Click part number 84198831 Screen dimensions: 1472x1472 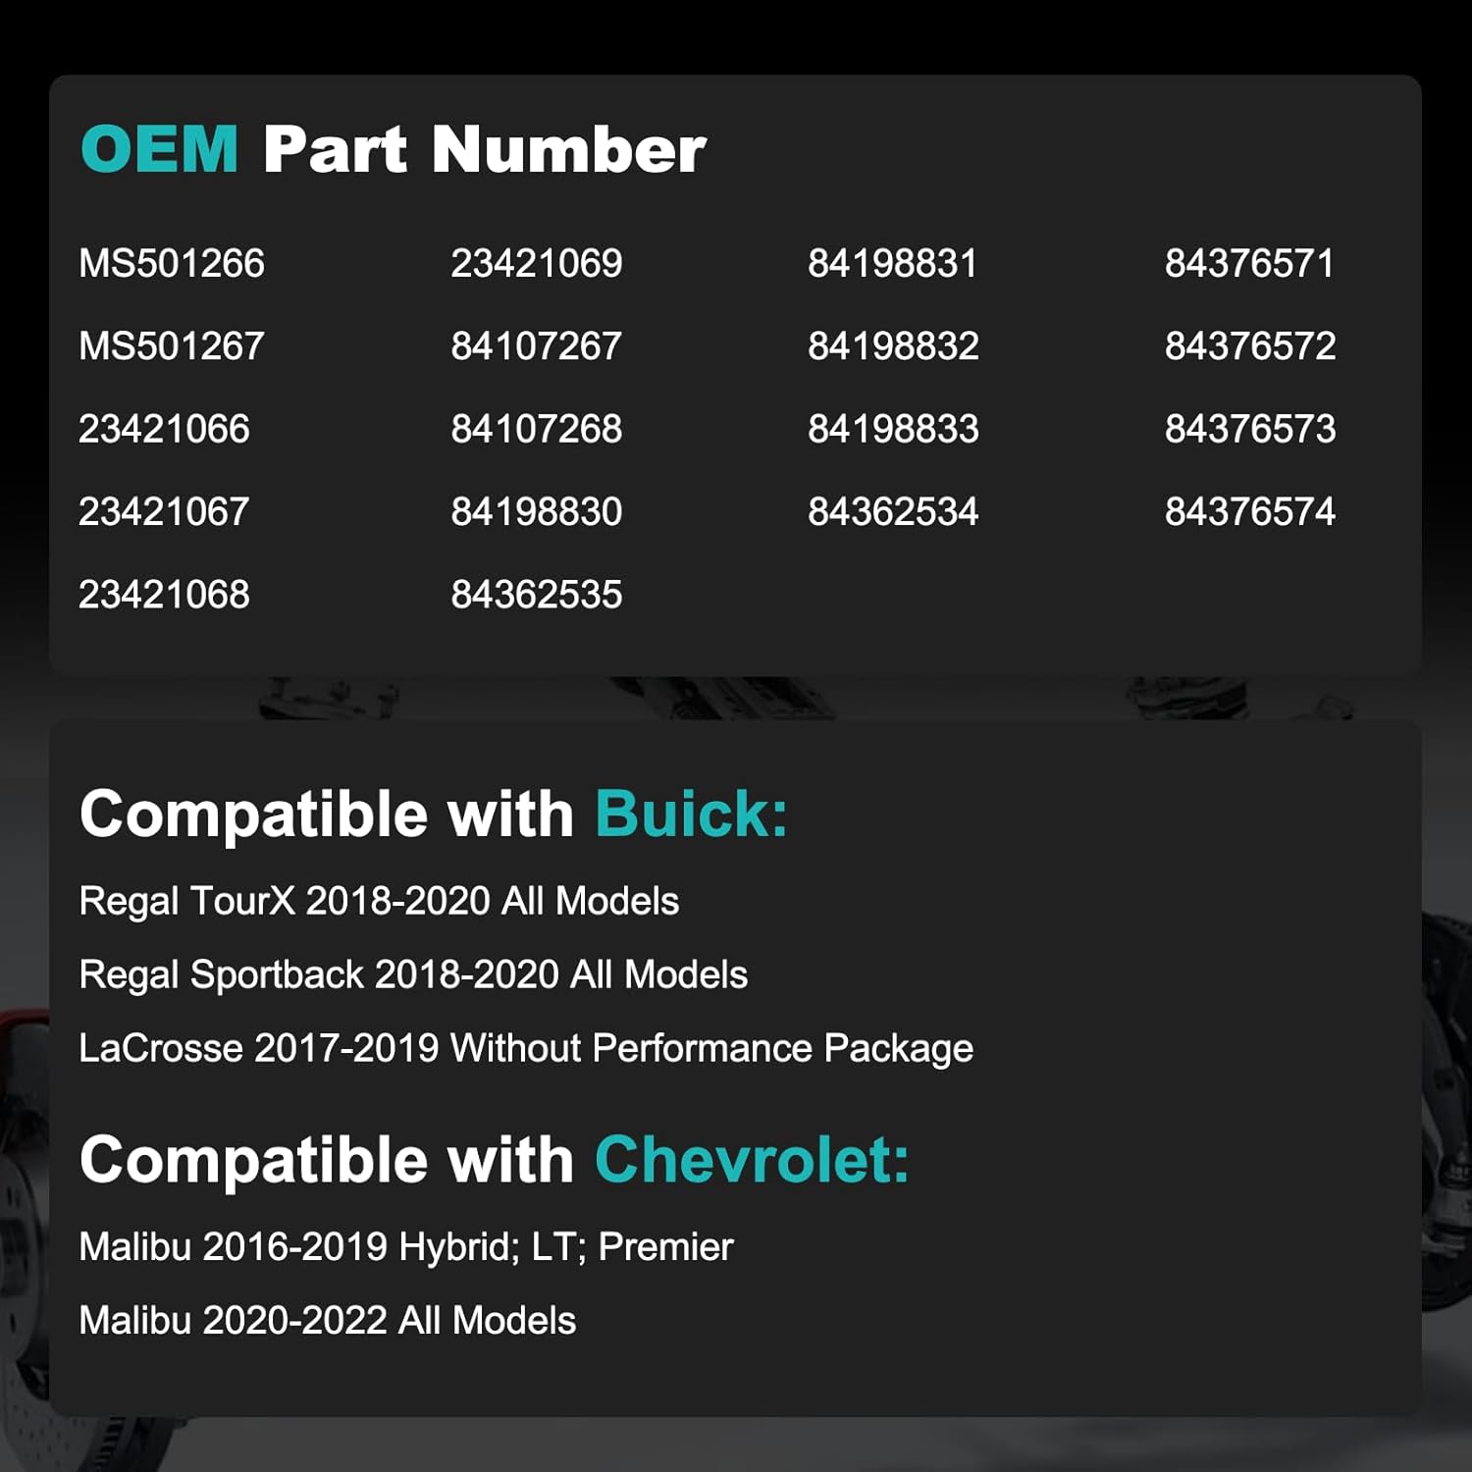pyautogui.click(x=892, y=263)
